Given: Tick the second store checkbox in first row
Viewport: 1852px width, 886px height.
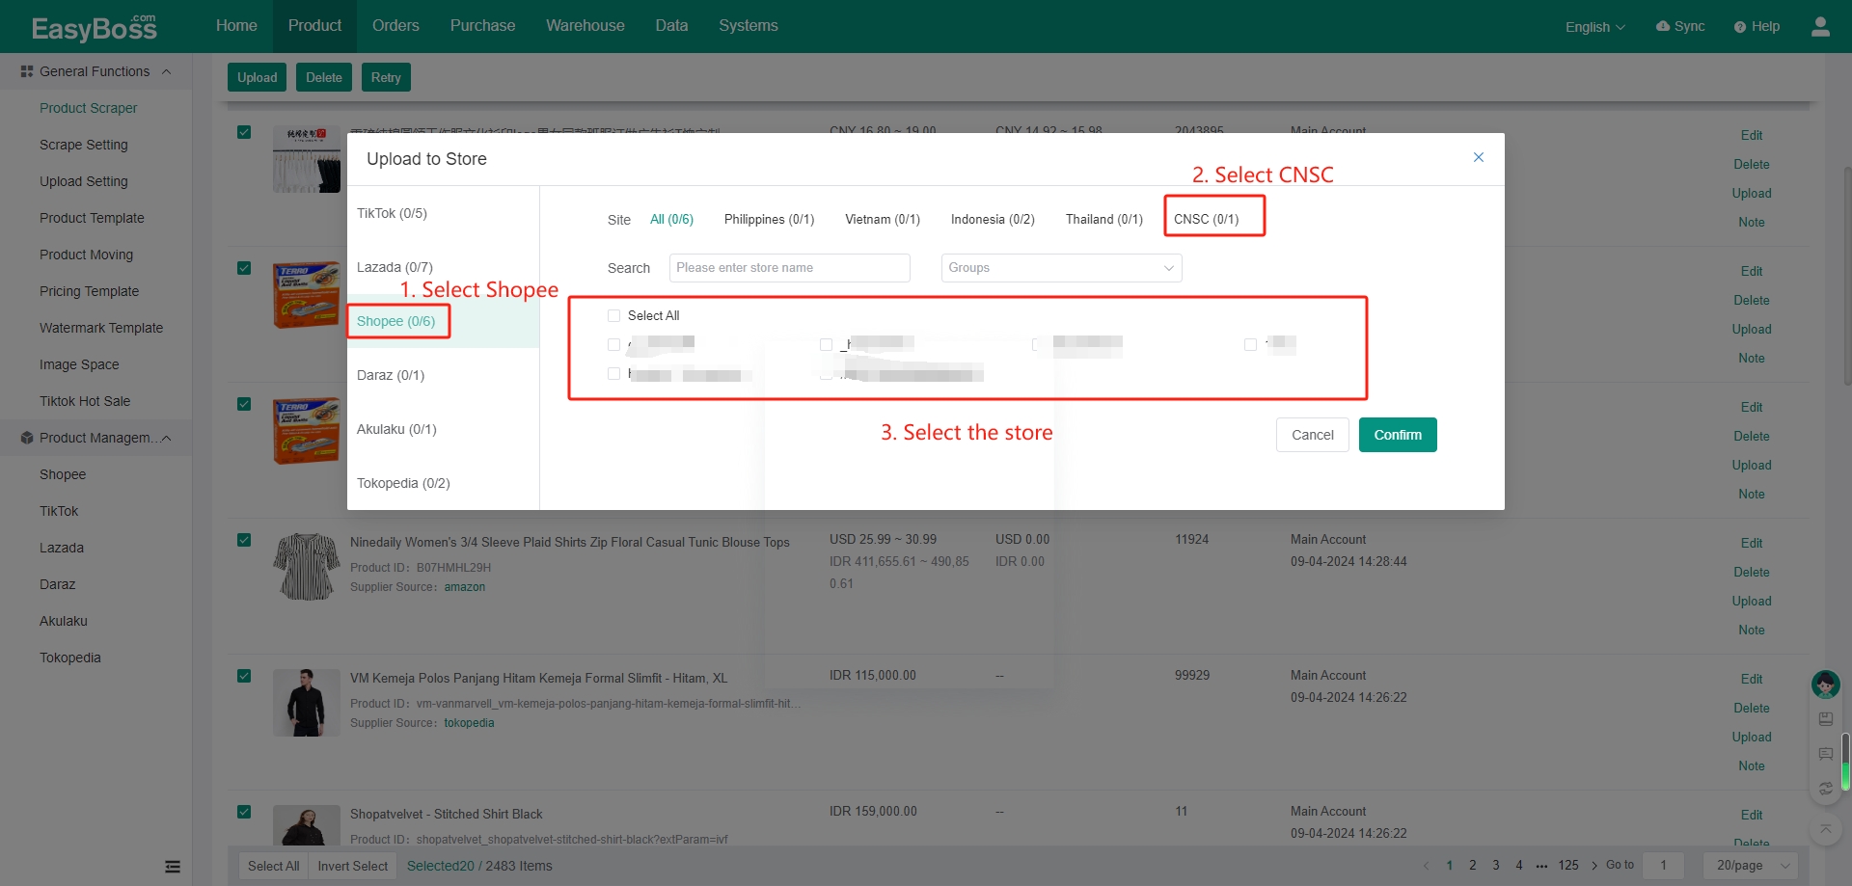Looking at the screenshot, I should tap(826, 344).
